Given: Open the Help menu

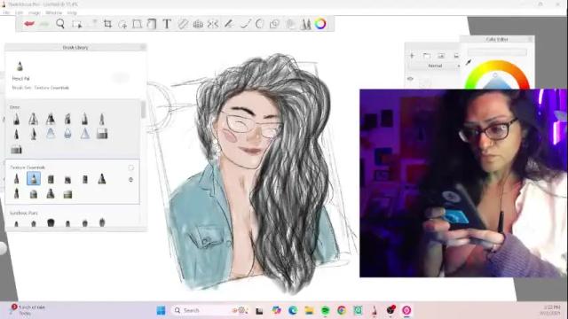Looking at the screenshot, I should point(72,12).
